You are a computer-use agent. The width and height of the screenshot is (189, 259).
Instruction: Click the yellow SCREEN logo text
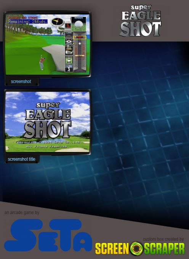click(112, 248)
